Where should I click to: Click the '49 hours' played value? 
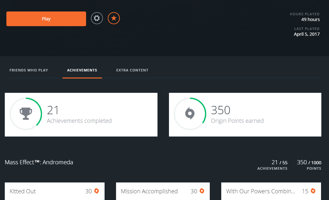311,19
